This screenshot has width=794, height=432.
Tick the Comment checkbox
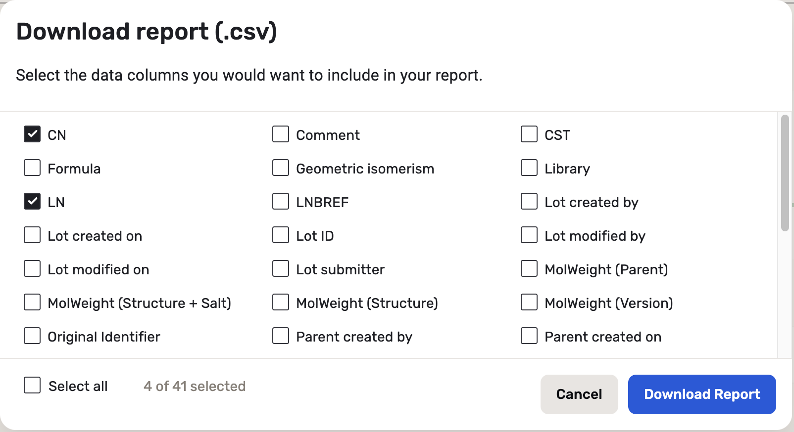281,134
